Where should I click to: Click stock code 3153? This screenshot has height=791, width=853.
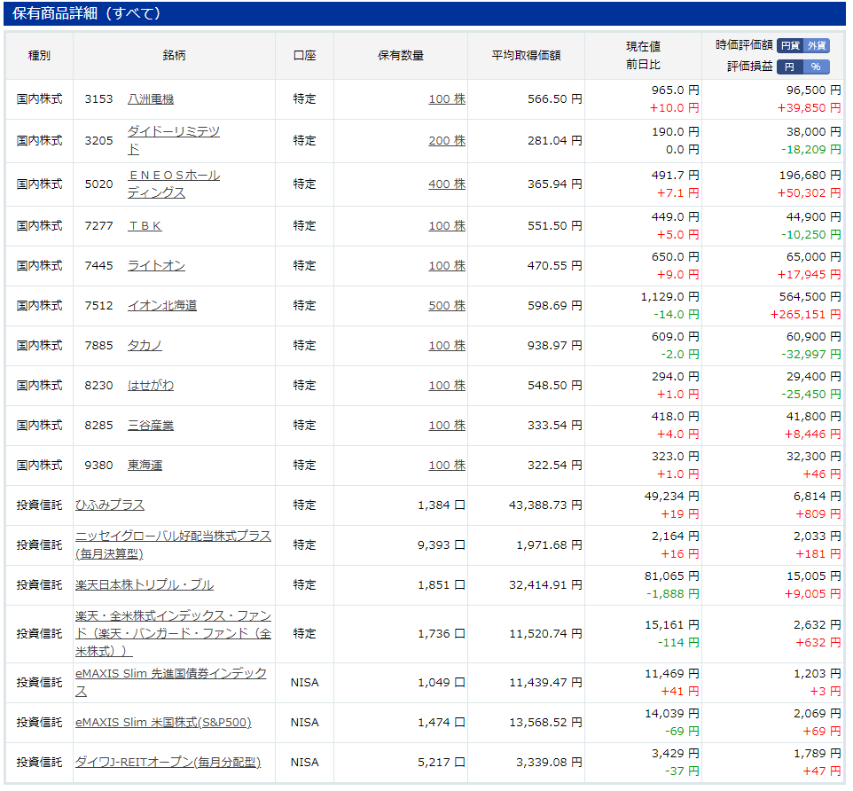tap(98, 99)
